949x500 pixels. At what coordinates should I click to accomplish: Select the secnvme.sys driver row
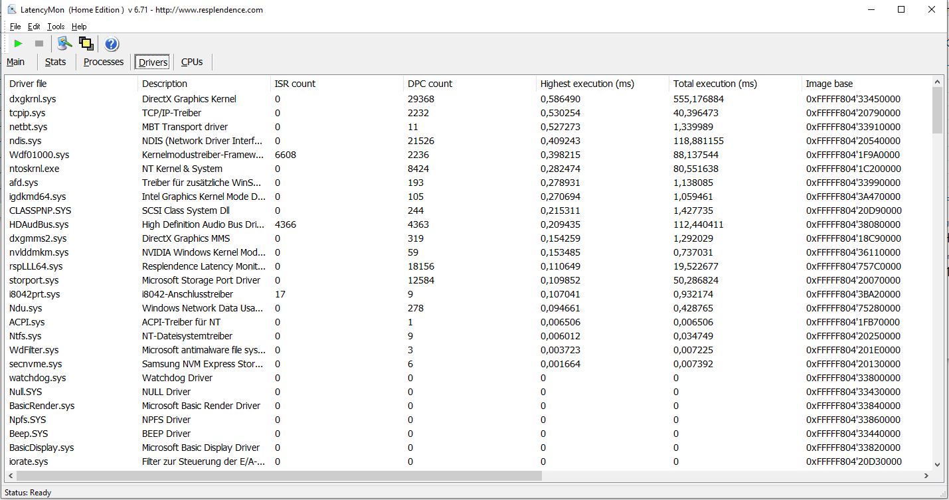coord(468,364)
